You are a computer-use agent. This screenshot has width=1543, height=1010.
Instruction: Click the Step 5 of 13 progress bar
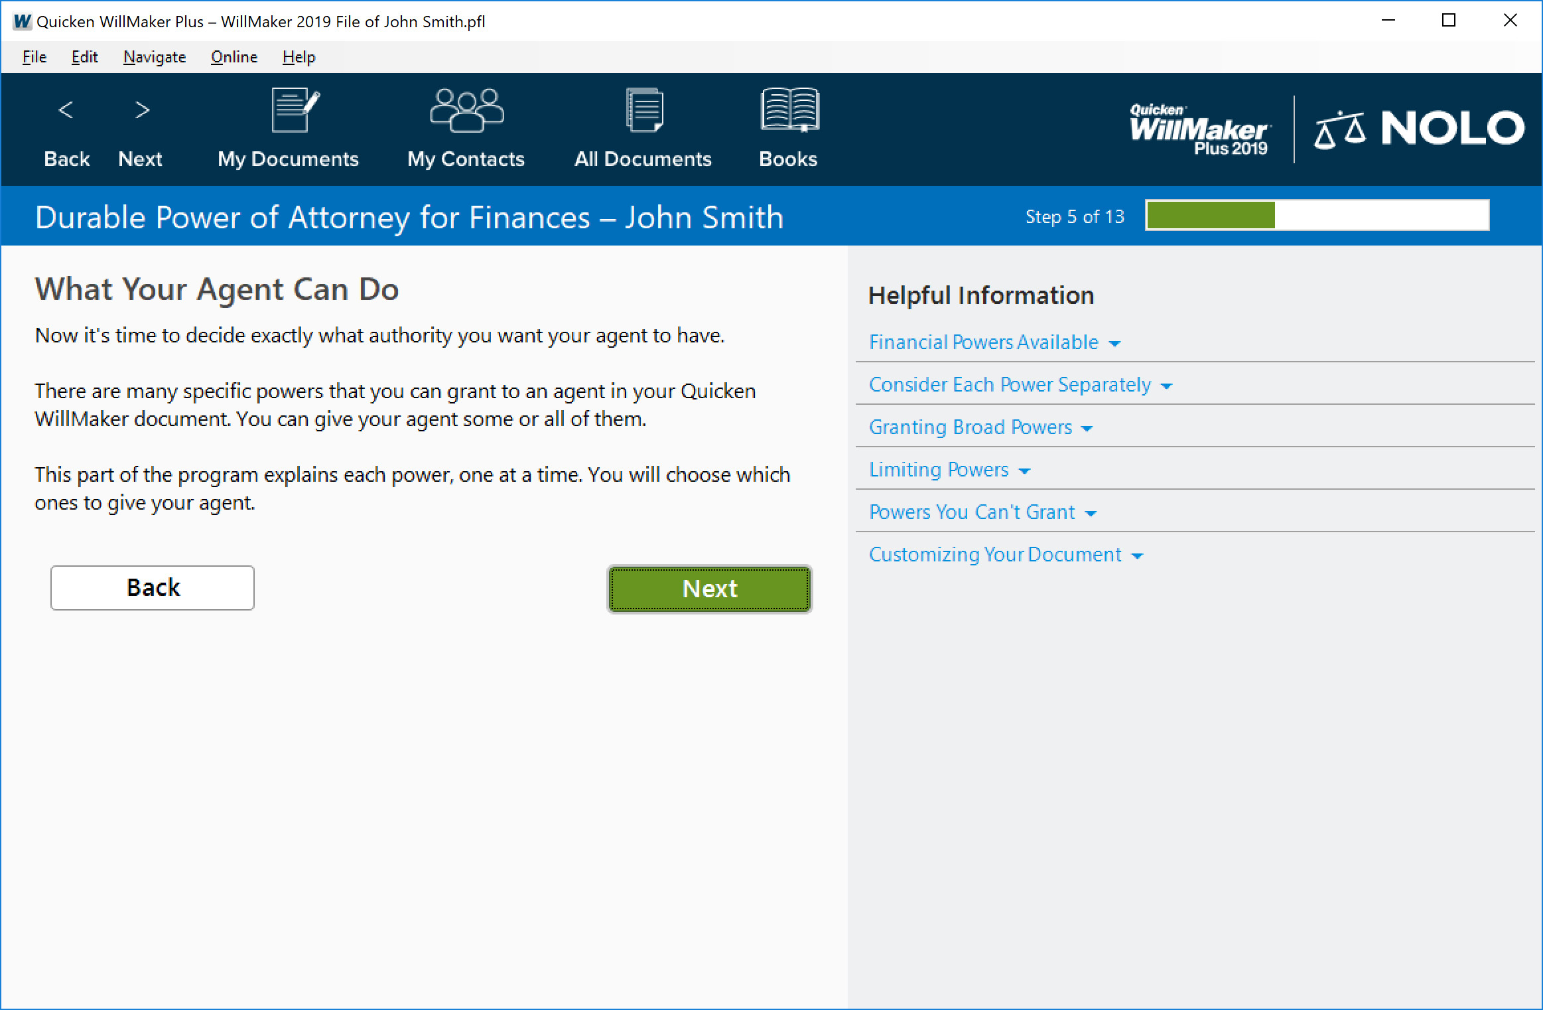[x=1316, y=215]
